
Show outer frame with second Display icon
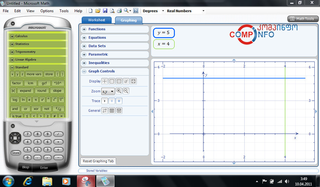(x=112, y=81)
